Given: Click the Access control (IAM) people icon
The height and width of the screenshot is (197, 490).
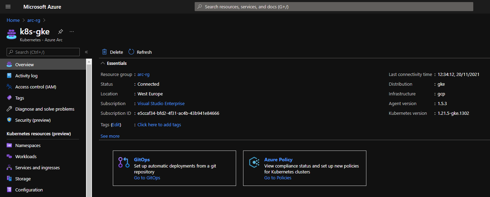Looking at the screenshot, I should coord(9,87).
